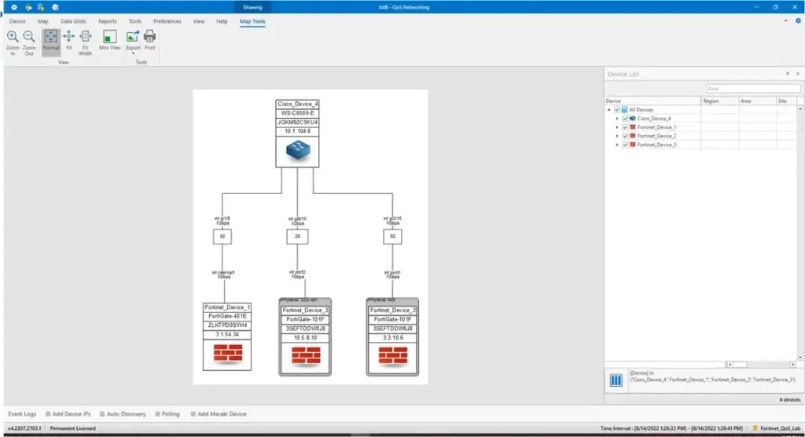The height and width of the screenshot is (437, 805).
Task: Toggle the Fortinet_Device_2 checkbox
Action: coord(625,136)
